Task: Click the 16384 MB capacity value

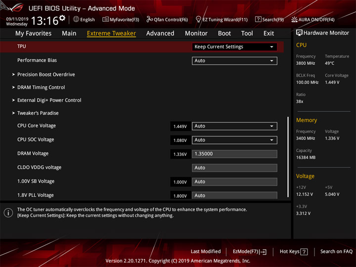Action: (306, 157)
